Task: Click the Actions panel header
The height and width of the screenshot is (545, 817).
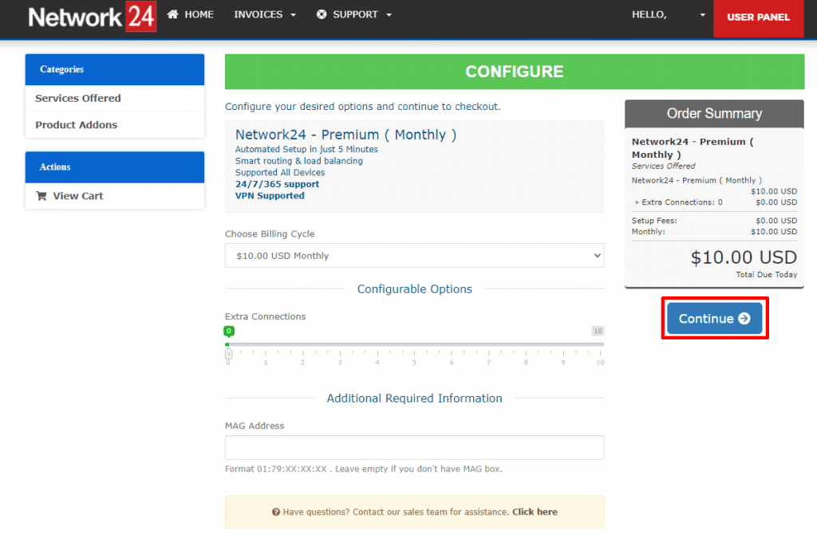Action: tap(115, 167)
